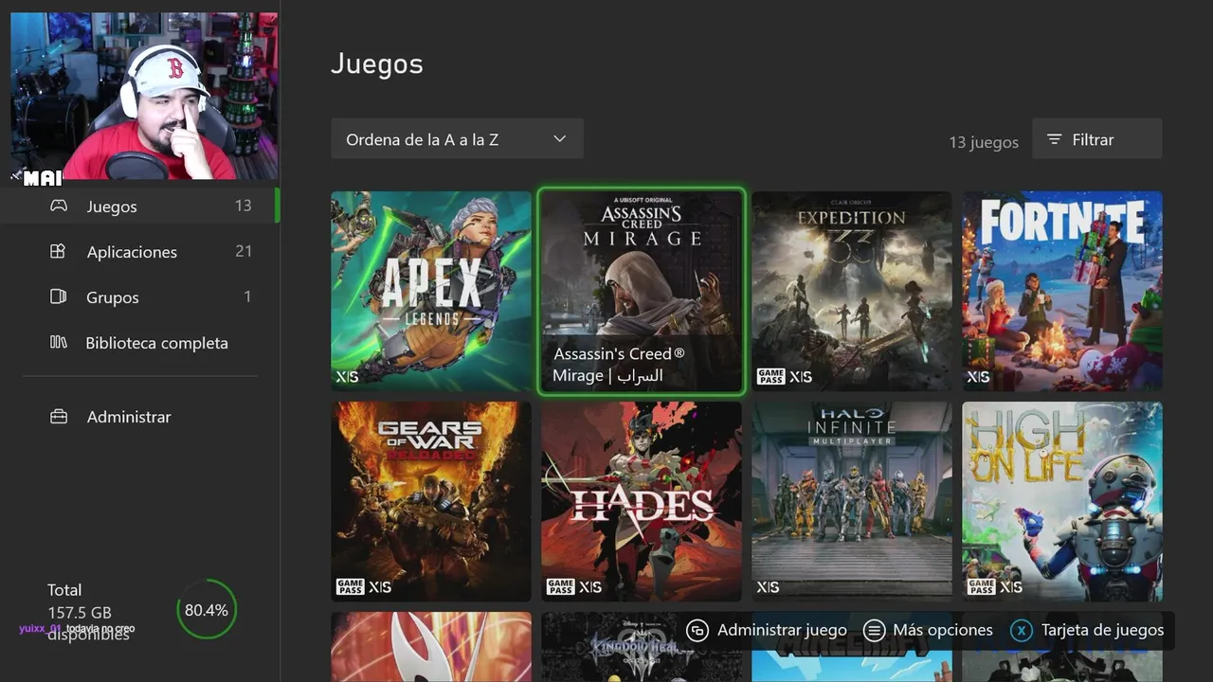Launch the Fortnite game tile
The width and height of the screenshot is (1213, 682).
coord(1062,292)
